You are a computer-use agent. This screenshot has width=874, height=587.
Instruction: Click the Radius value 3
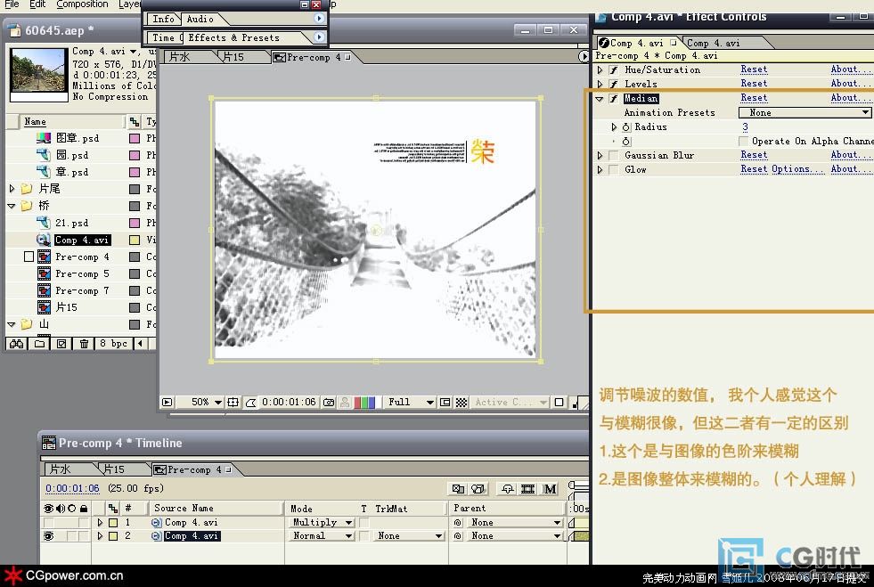pos(745,126)
